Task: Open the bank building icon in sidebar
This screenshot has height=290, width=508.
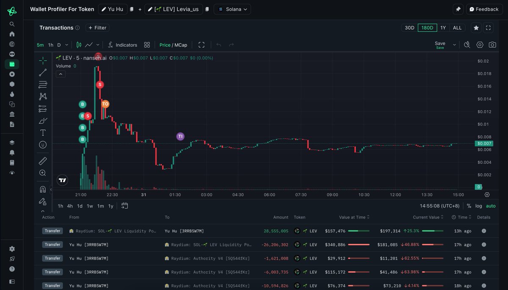Action: (x=12, y=114)
